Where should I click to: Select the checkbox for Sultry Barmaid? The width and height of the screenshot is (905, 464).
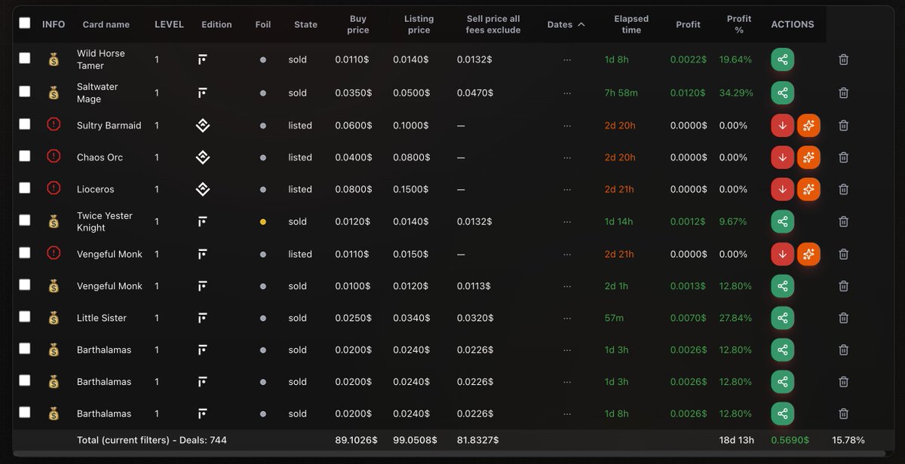coord(24,125)
